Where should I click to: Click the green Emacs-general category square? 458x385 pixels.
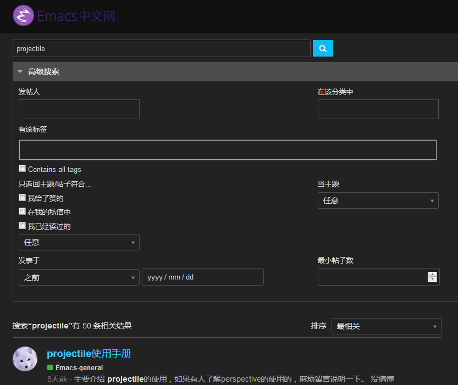click(50, 367)
